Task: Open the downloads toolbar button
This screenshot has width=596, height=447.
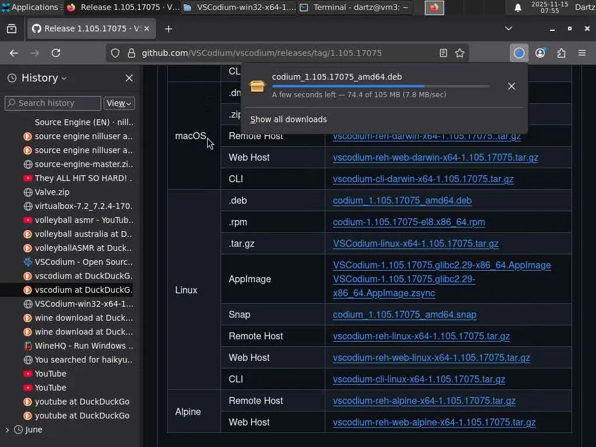Action: [519, 53]
